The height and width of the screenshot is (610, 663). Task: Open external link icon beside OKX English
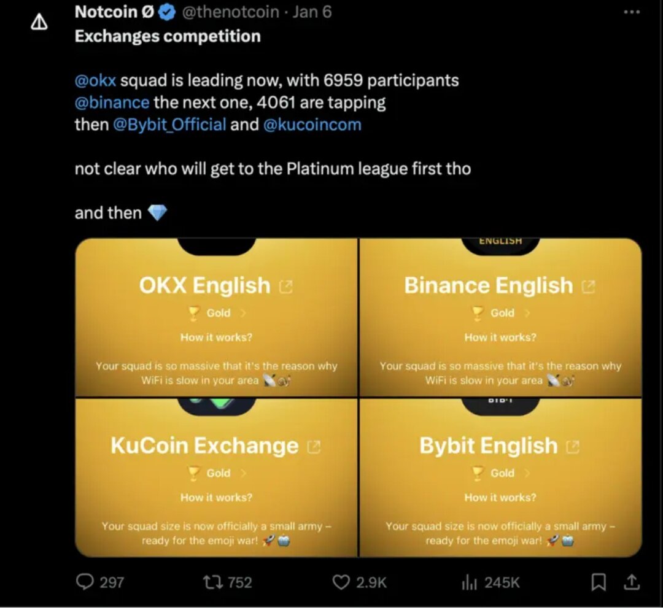coord(285,287)
